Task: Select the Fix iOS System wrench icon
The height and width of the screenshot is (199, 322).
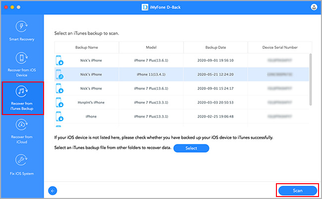Action: pos(22,160)
